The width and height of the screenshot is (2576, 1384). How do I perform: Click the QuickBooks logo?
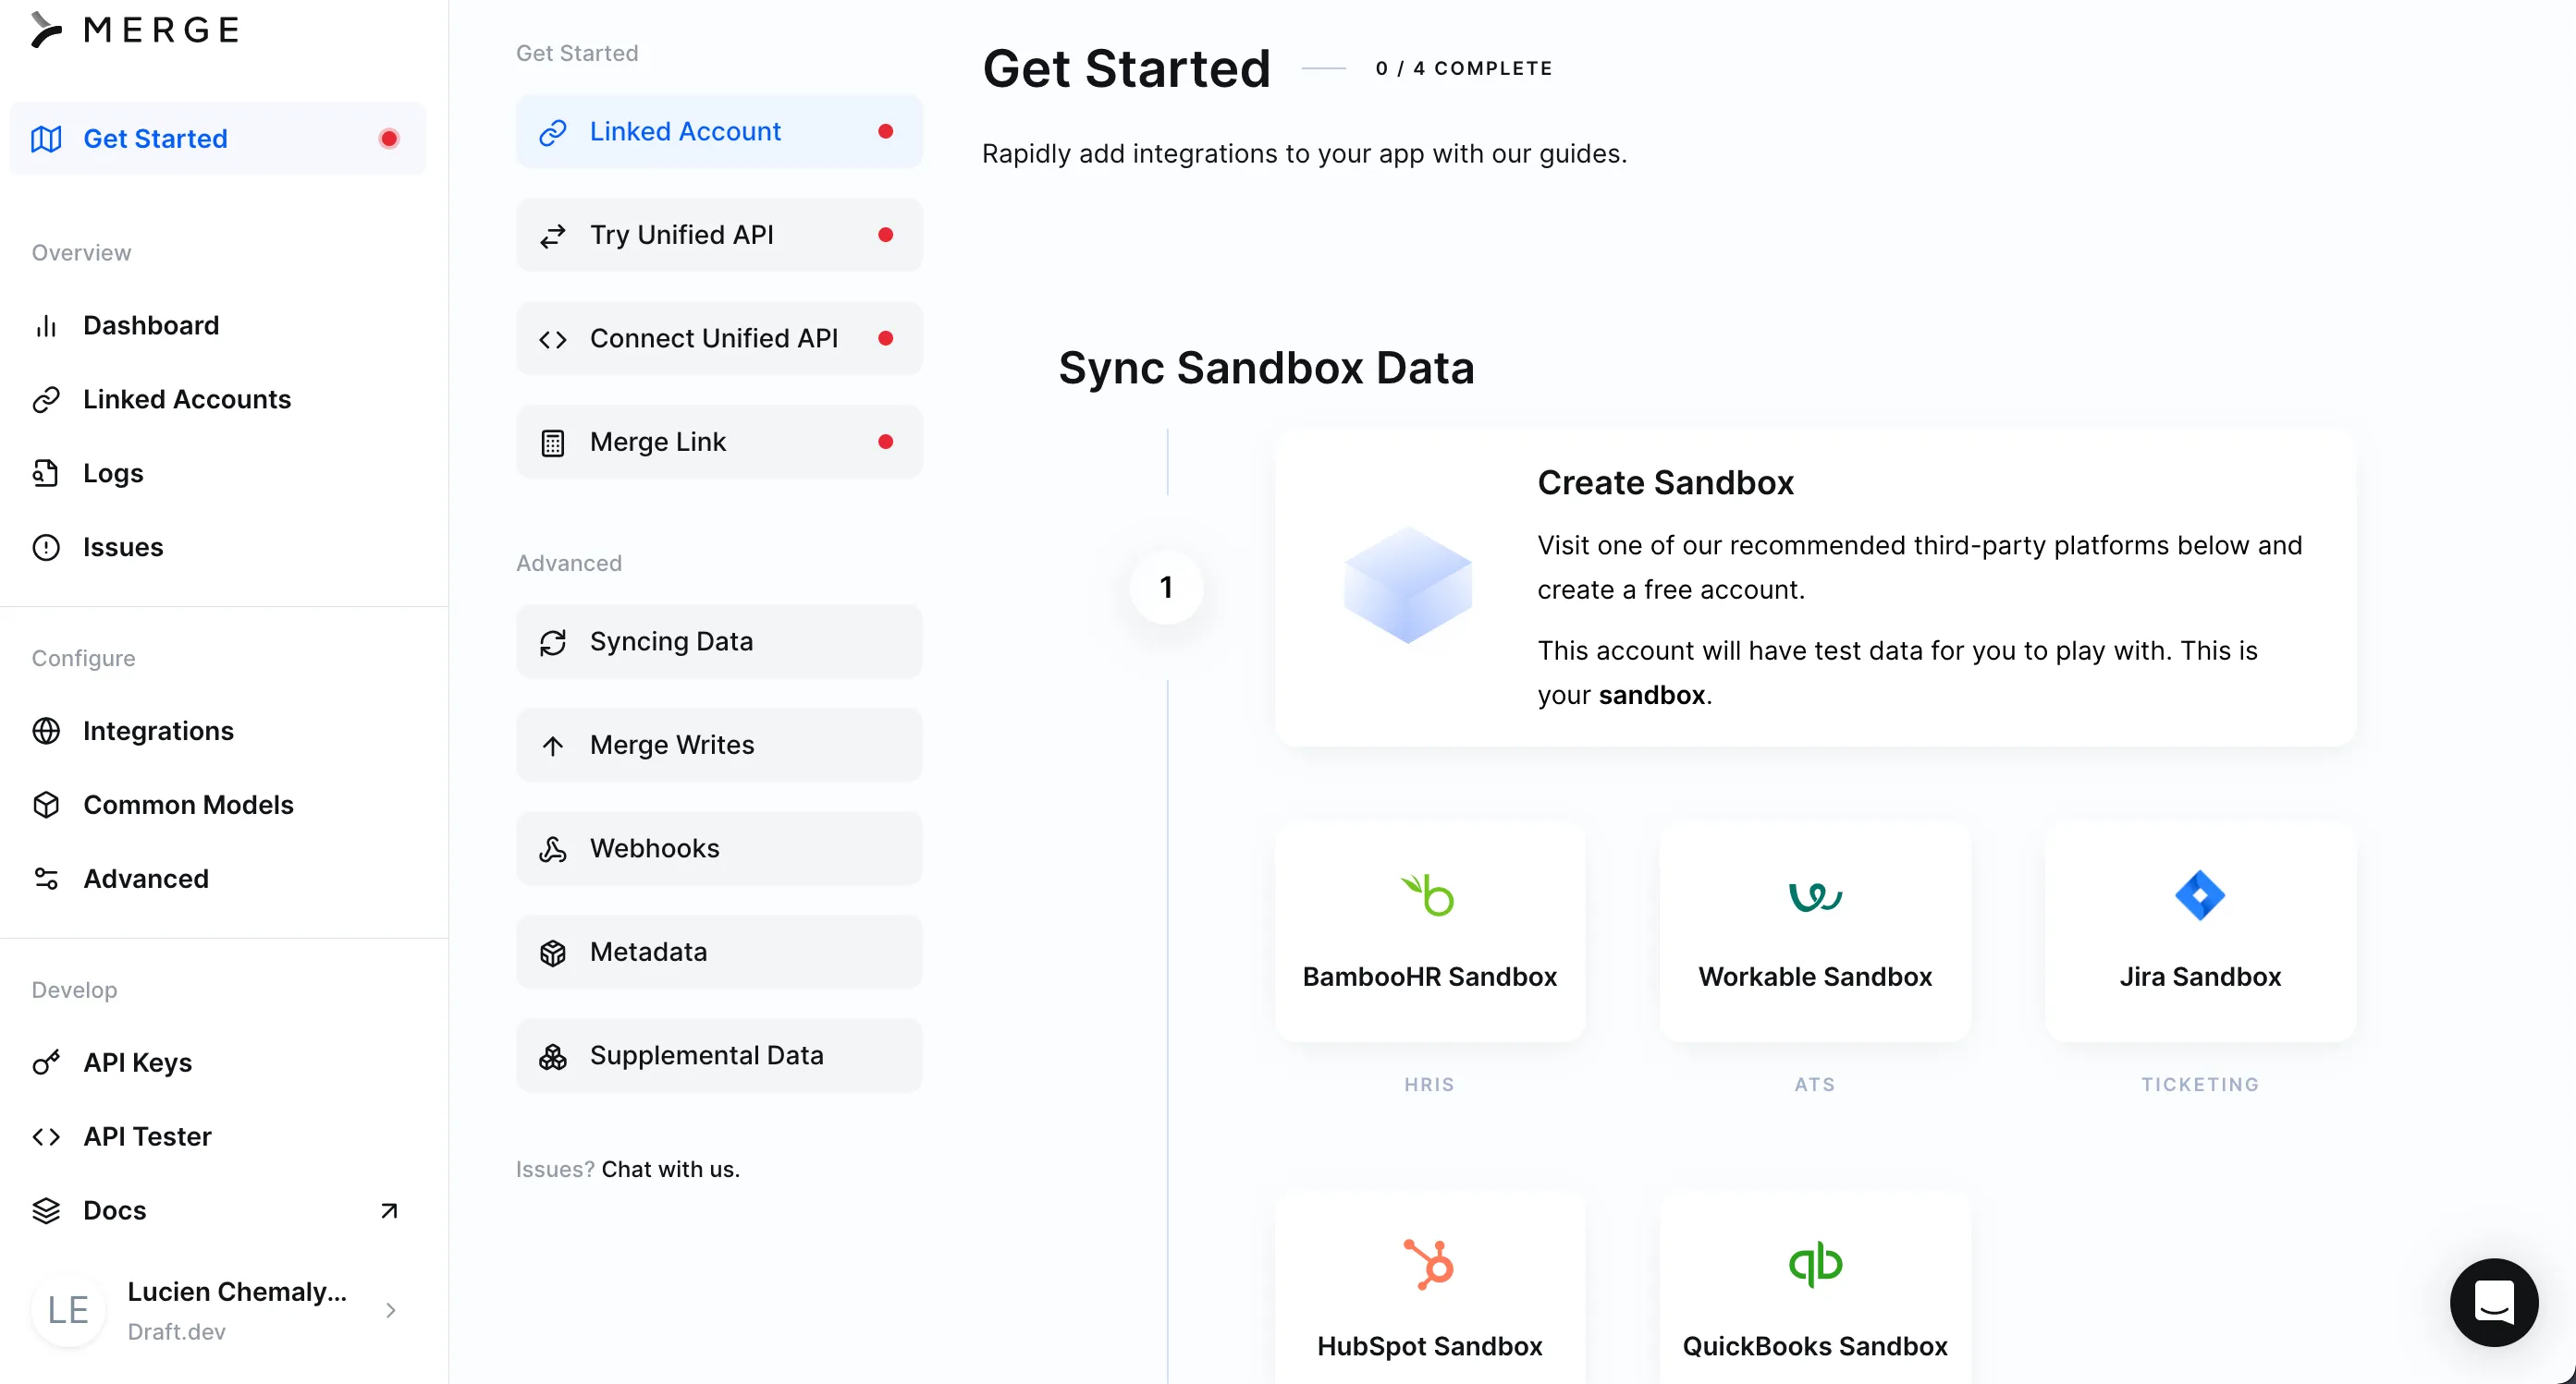pos(1815,1264)
